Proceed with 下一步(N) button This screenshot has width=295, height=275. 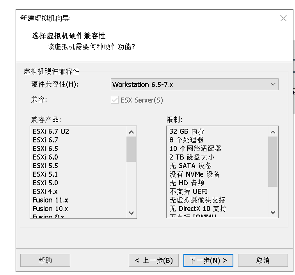(x=208, y=260)
